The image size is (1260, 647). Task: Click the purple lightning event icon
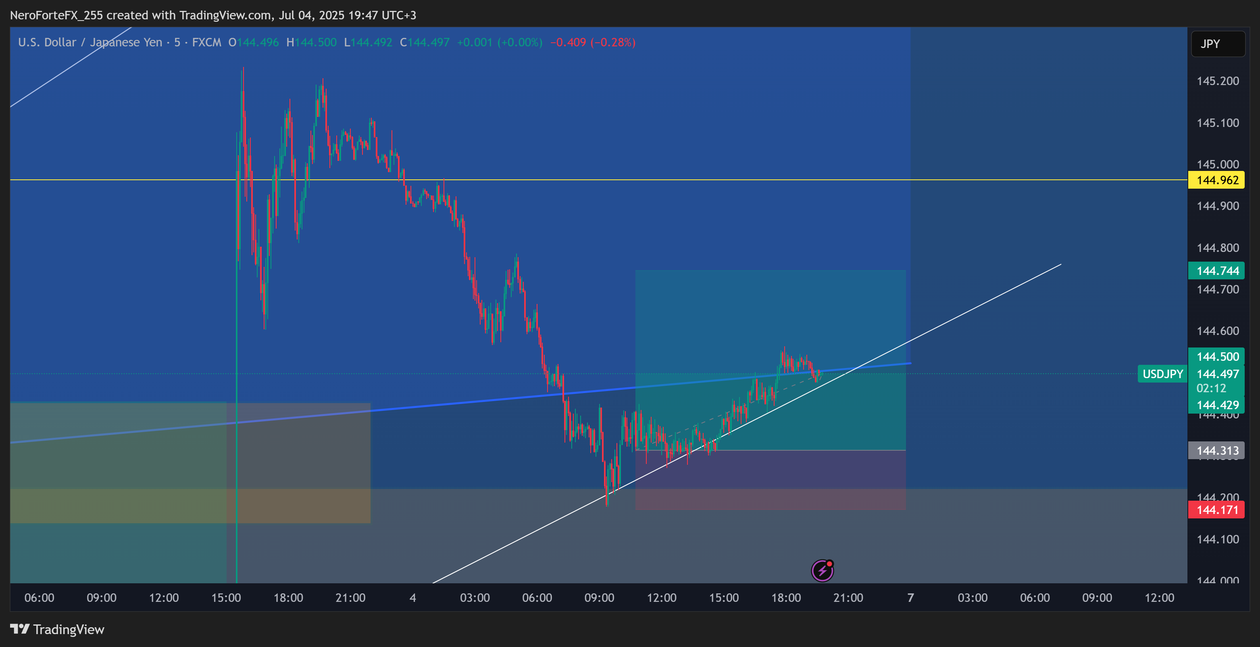[822, 570]
